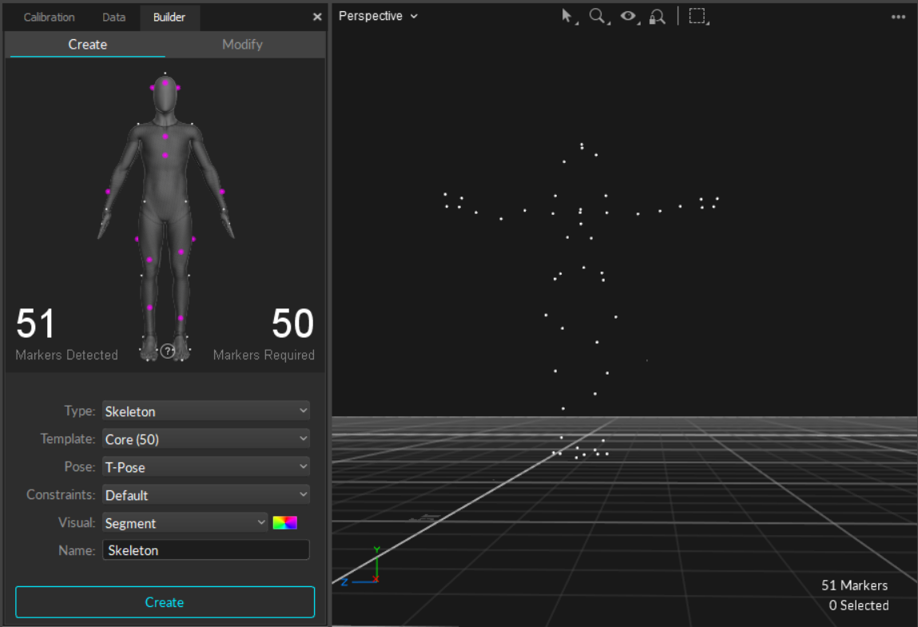Select the cursor selection tool in viewport toolbar
Viewport: 918px width, 627px height.
(568, 16)
